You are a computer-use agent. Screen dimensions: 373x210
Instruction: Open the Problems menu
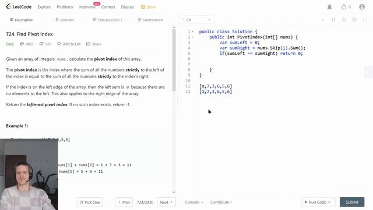coord(65,7)
